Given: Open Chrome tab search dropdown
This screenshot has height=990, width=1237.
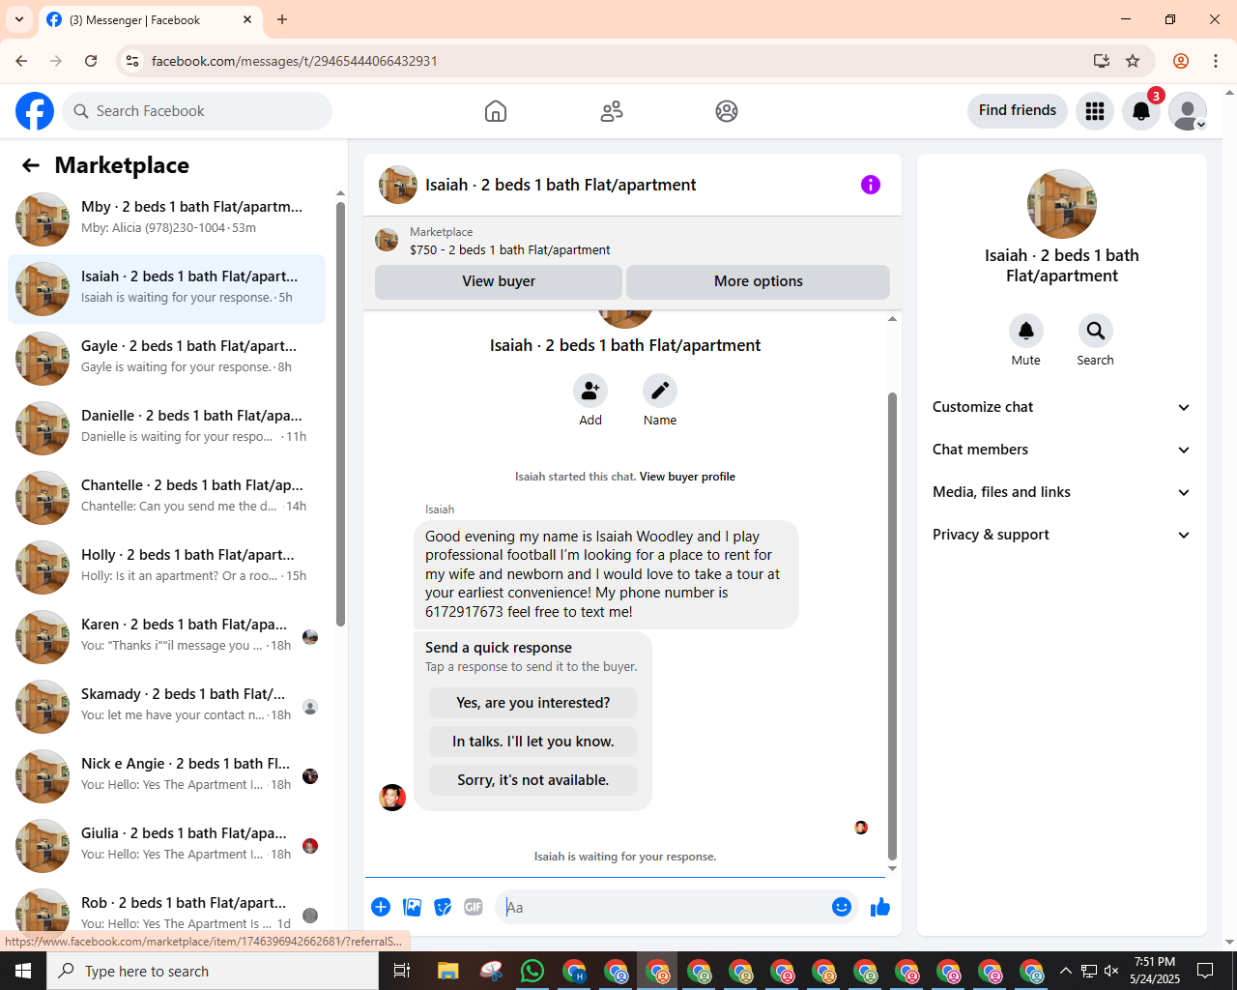Looking at the screenshot, I should pos(19,19).
